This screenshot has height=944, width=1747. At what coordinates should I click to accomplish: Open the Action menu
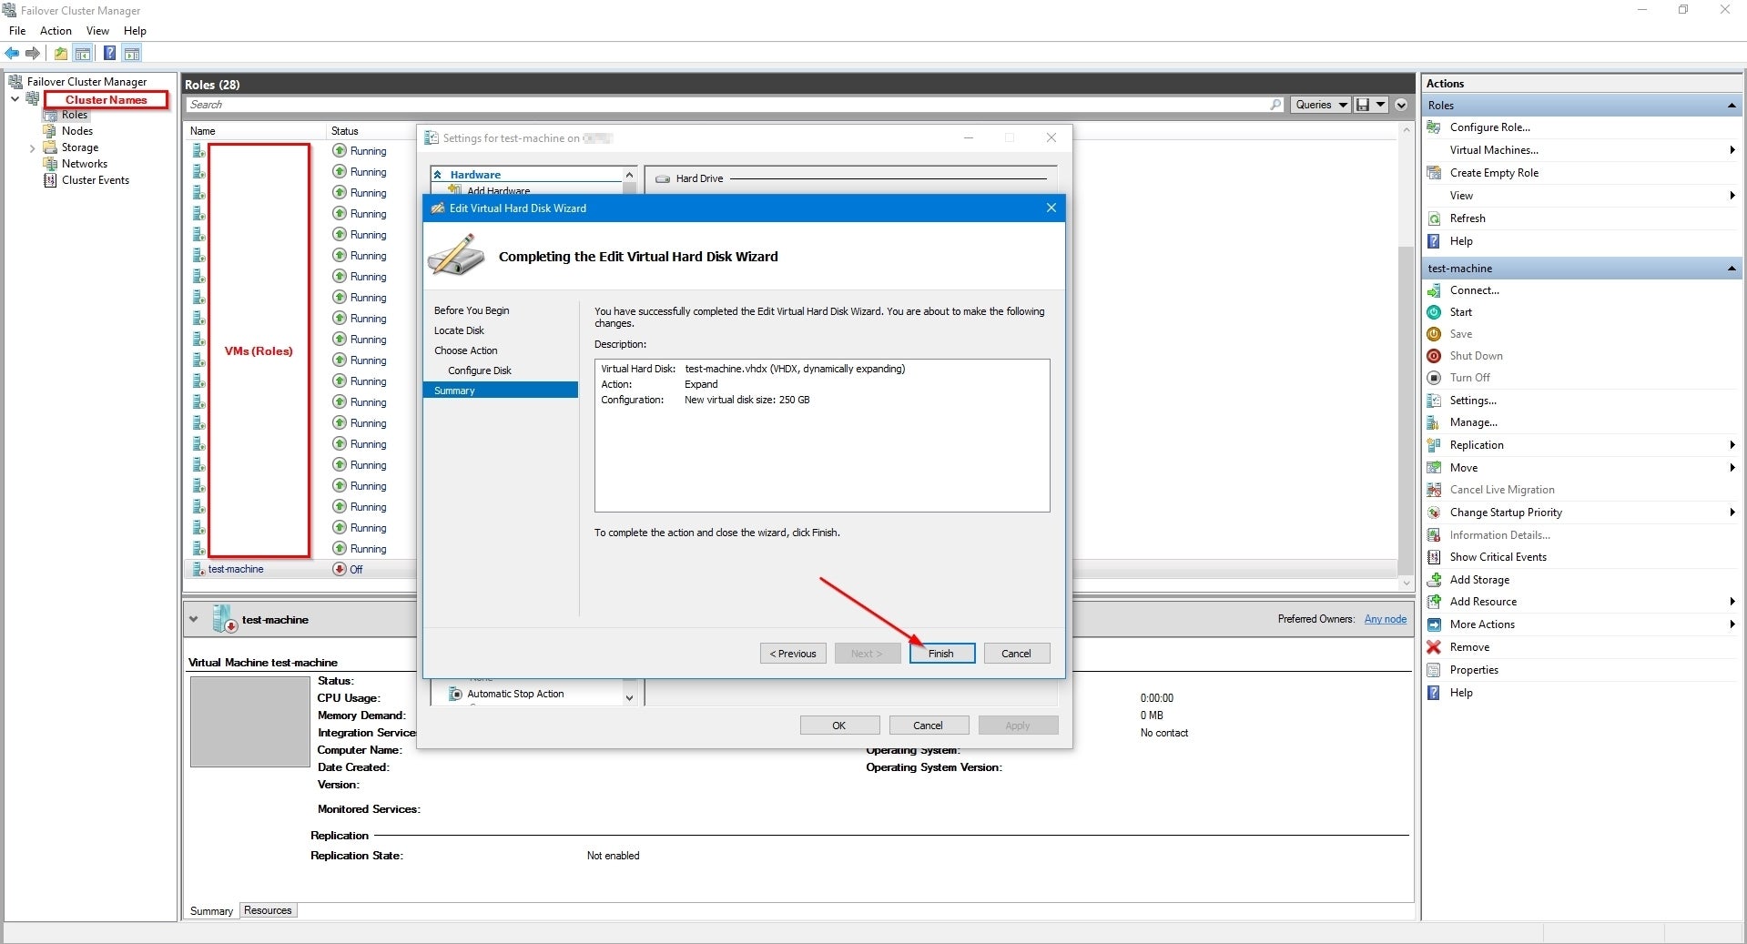(56, 31)
